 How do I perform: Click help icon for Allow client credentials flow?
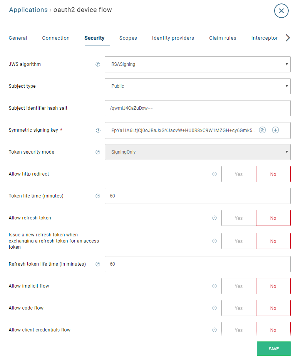pos(214,330)
